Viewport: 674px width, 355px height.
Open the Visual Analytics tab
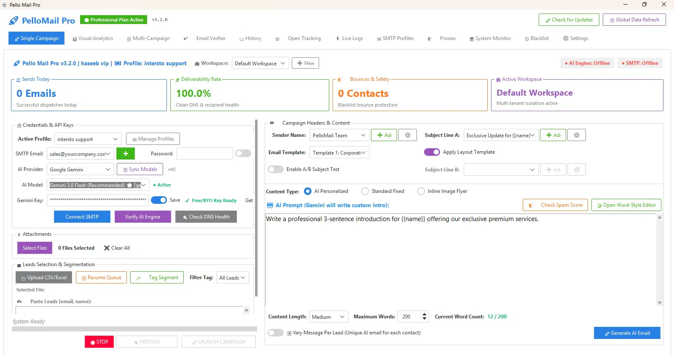coord(93,38)
